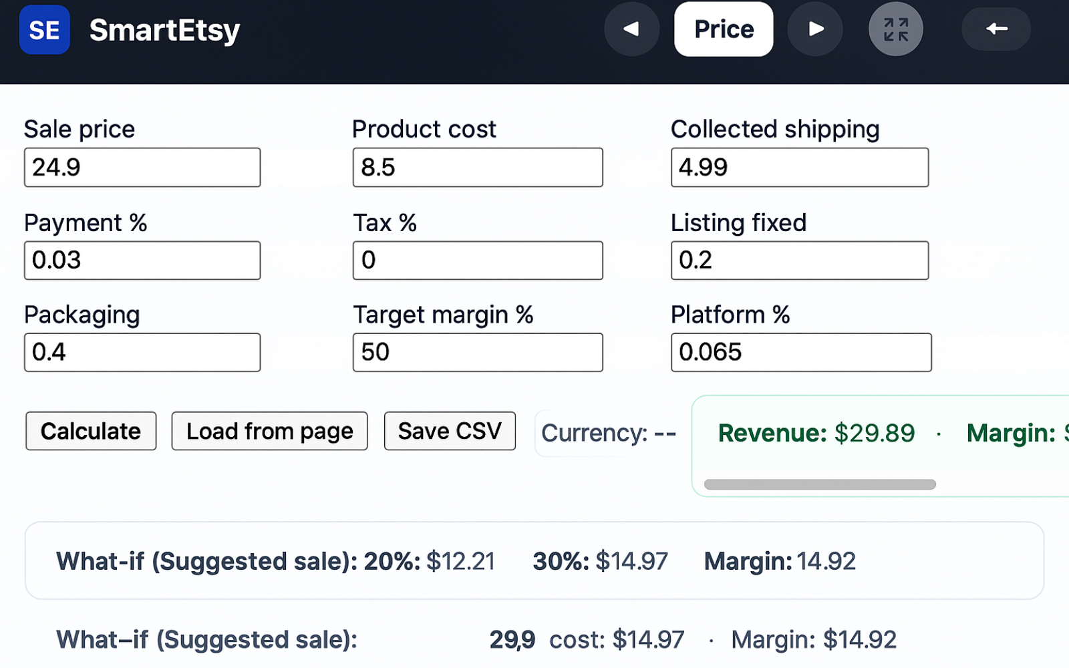Click the Currency indicator showing --
The image size is (1069, 668).
click(x=608, y=433)
